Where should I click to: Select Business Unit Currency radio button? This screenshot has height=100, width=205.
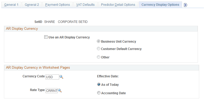pos(98,41)
